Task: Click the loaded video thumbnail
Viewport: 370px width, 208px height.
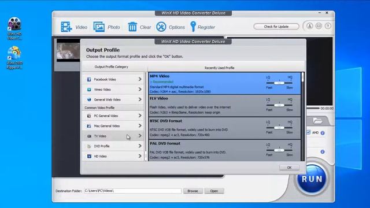Action: [68, 50]
